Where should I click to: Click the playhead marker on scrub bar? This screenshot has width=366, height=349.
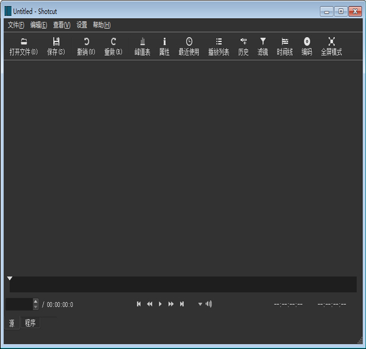click(x=10, y=278)
